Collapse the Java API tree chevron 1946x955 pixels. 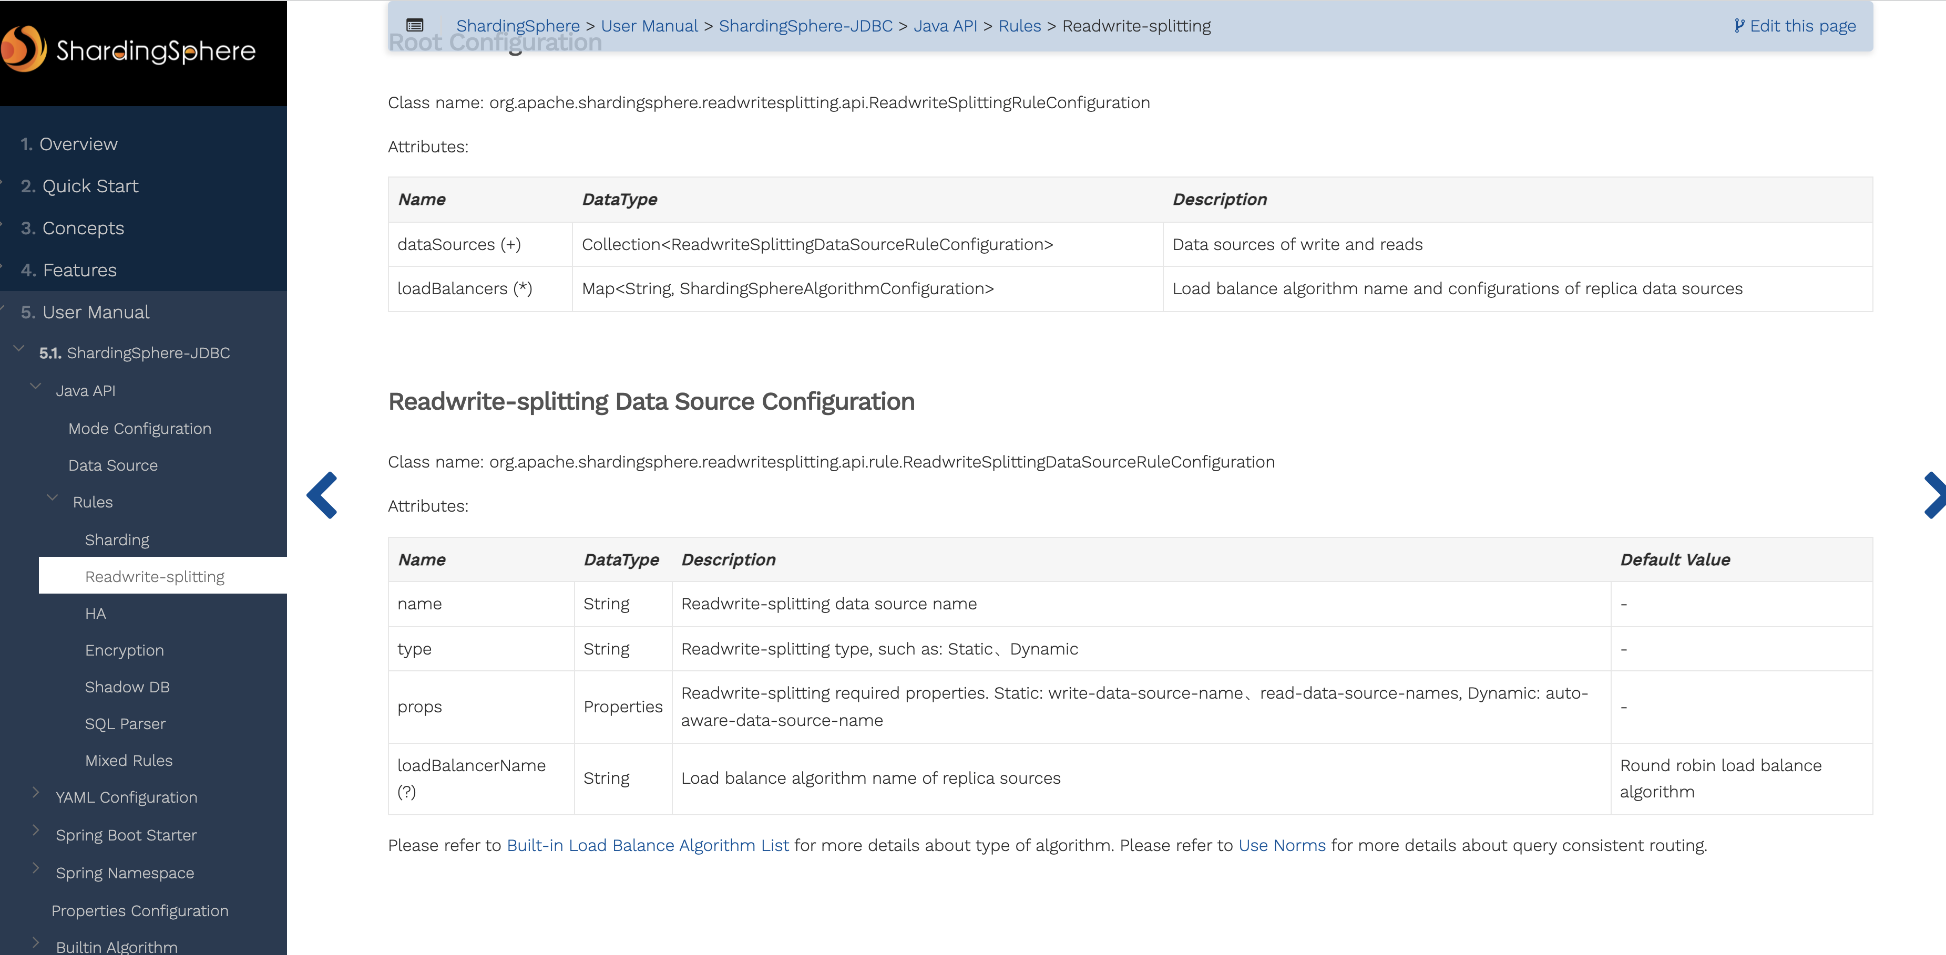point(36,386)
